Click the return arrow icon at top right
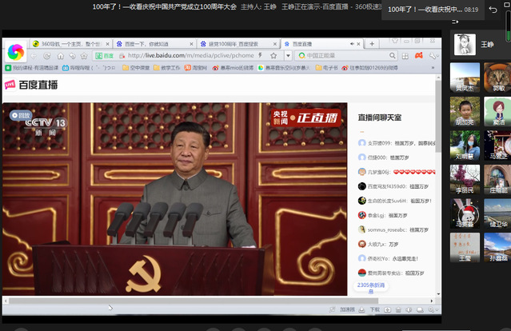511x331 pixels. (x=493, y=10)
